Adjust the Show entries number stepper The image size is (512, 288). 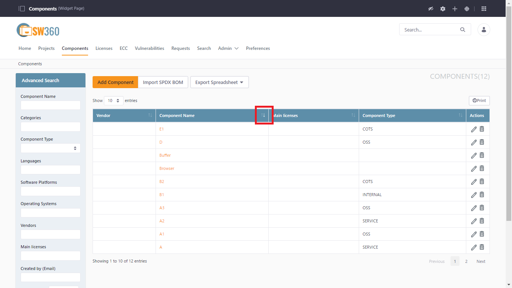[118, 100]
